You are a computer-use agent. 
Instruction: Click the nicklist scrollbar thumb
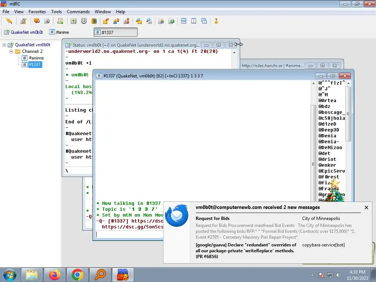(348, 114)
